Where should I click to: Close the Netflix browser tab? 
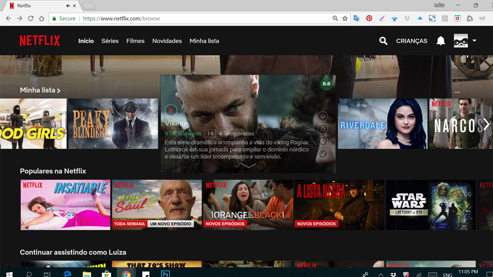pos(75,5)
